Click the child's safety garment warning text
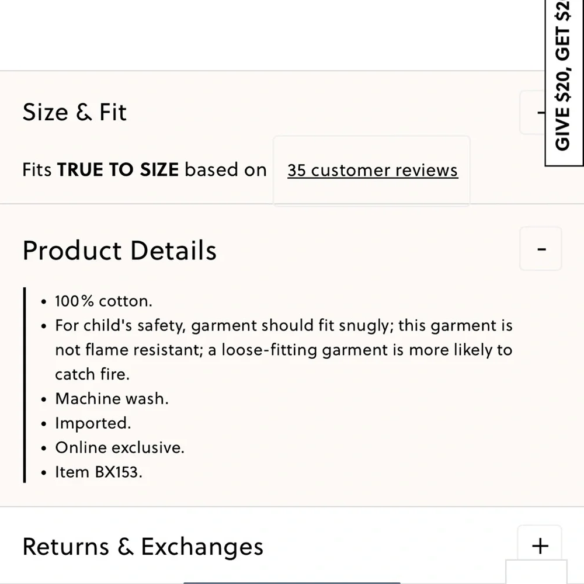 coord(284,350)
